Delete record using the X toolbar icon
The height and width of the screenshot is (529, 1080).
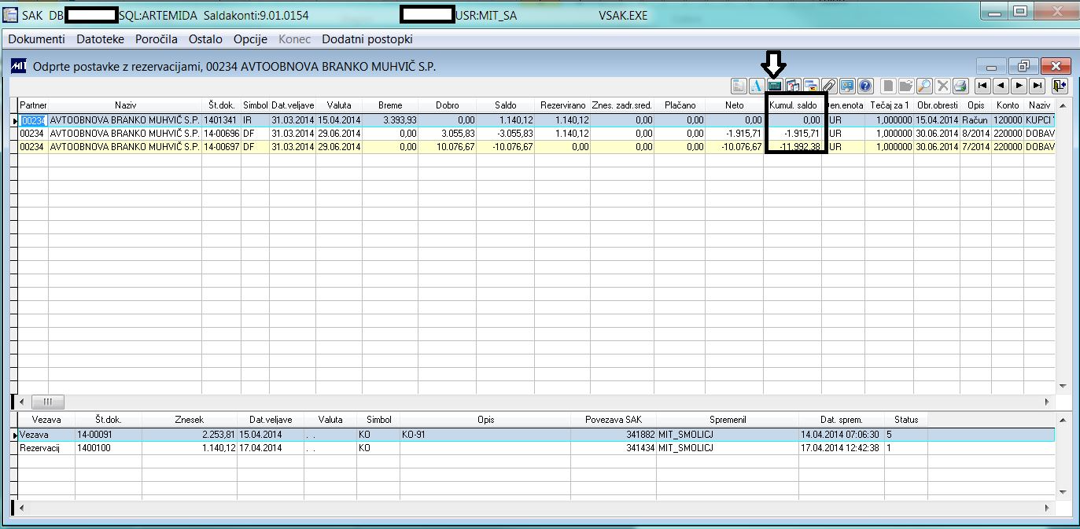pos(942,86)
